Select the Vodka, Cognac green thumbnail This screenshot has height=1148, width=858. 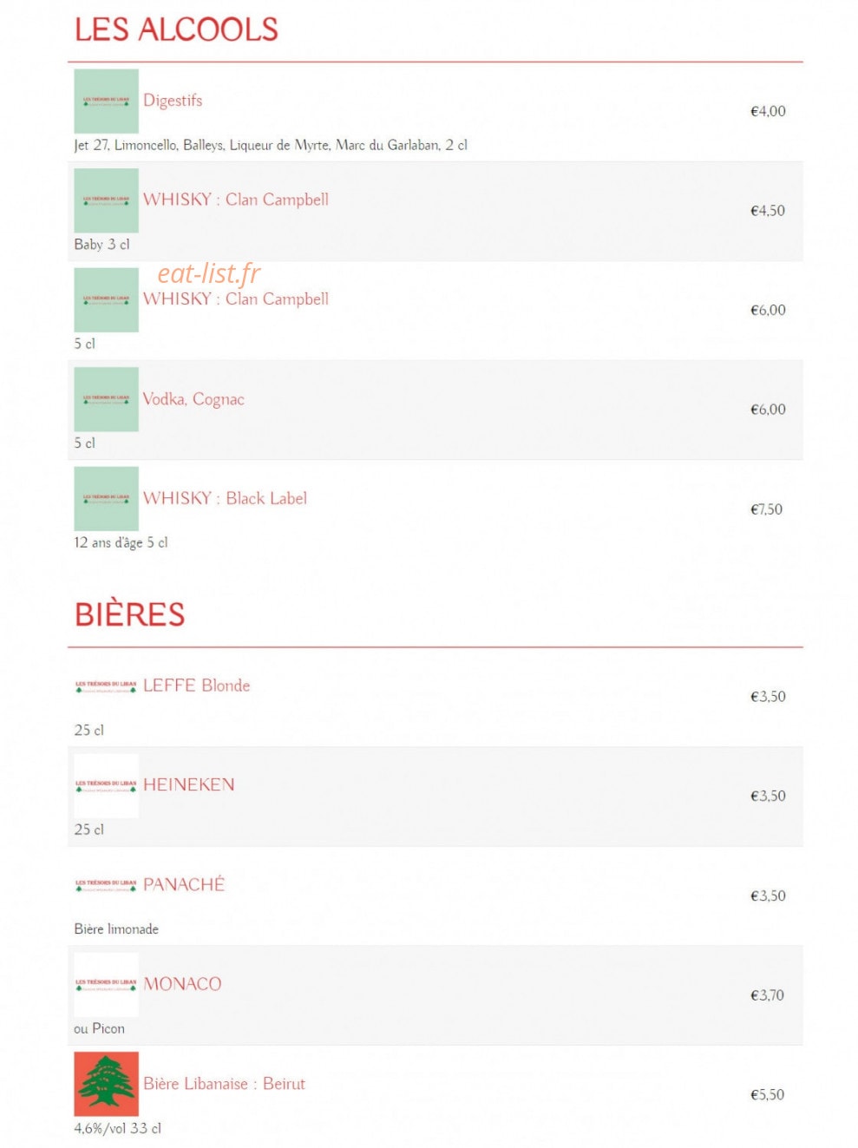click(x=106, y=399)
